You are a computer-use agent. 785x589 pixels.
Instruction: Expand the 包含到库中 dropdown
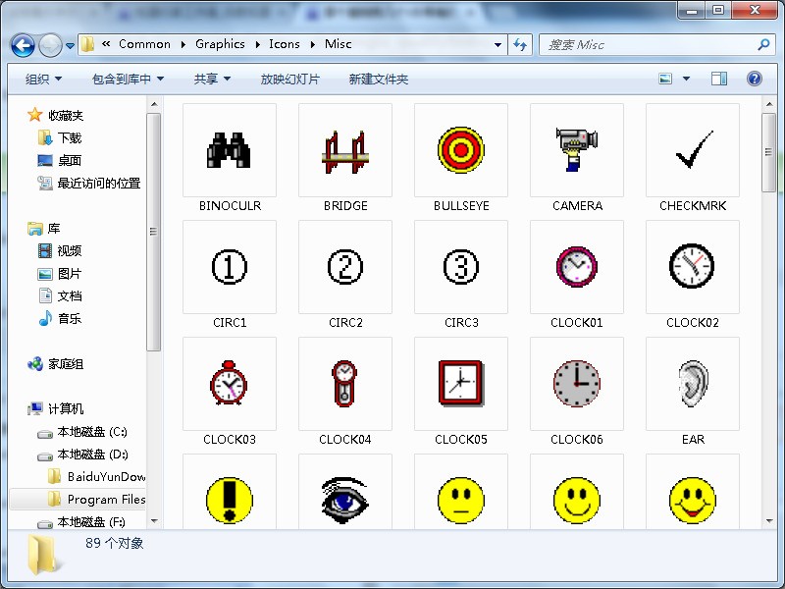tap(128, 79)
